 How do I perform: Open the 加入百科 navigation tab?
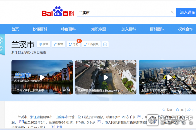[129, 29]
